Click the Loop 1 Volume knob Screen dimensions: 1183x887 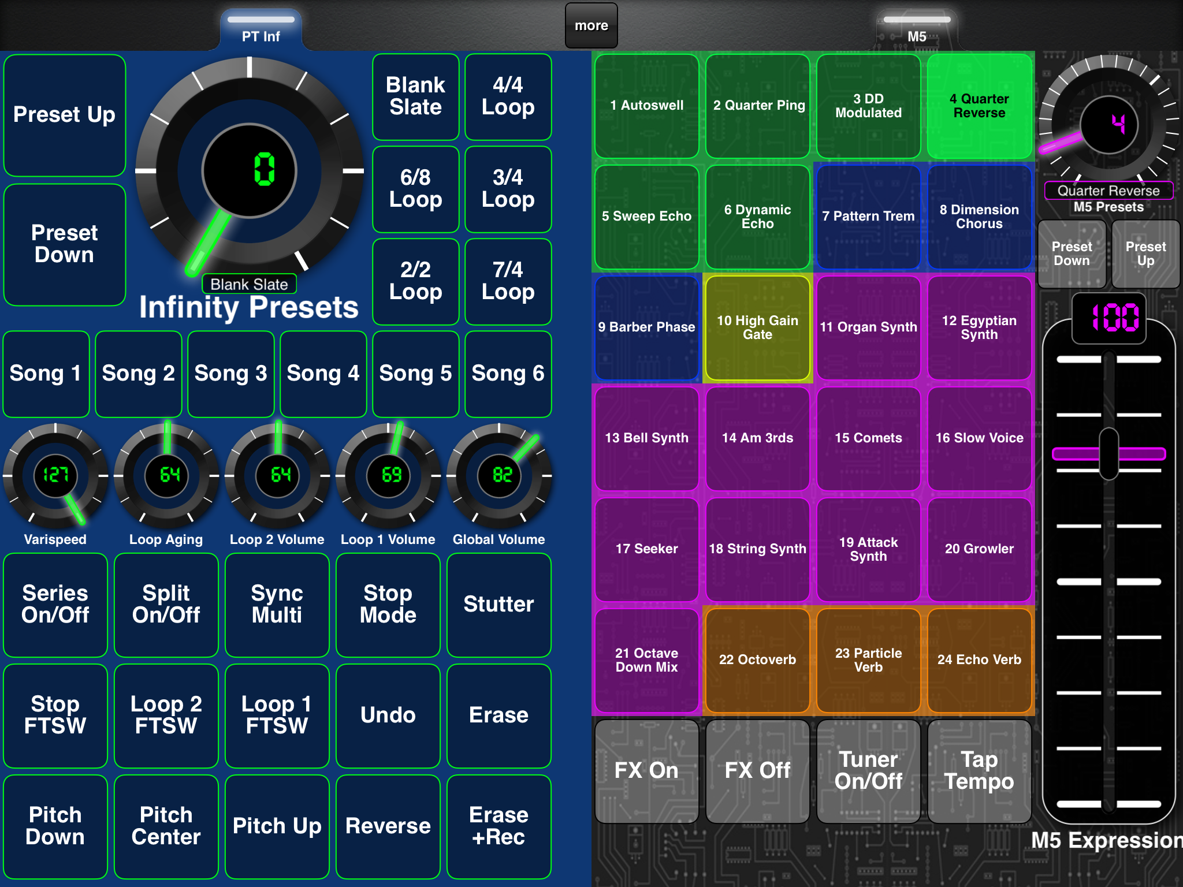pos(388,475)
